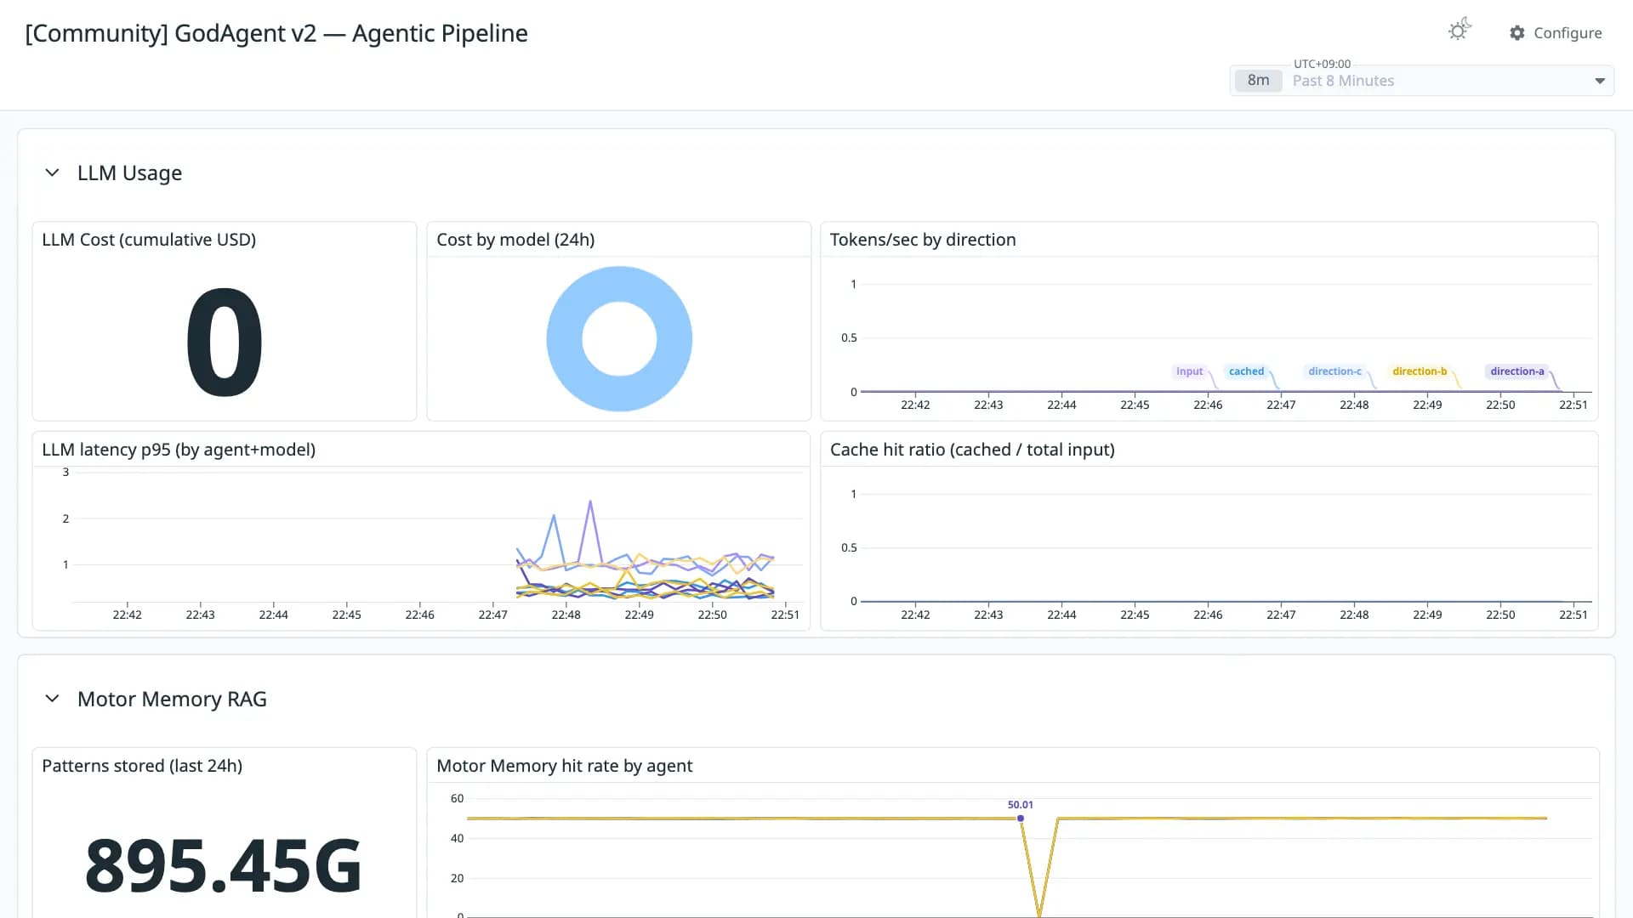The width and height of the screenshot is (1633, 918).
Task: Click the 50.01 data point marker
Action: tap(1021, 819)
